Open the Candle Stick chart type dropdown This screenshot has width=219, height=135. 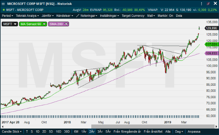[12, 131]
